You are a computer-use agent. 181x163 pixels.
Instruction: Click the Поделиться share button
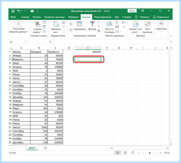(161, 17)
